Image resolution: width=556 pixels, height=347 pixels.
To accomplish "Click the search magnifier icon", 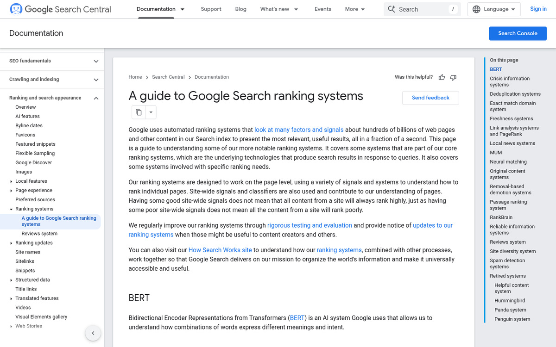I will [392, 9].
